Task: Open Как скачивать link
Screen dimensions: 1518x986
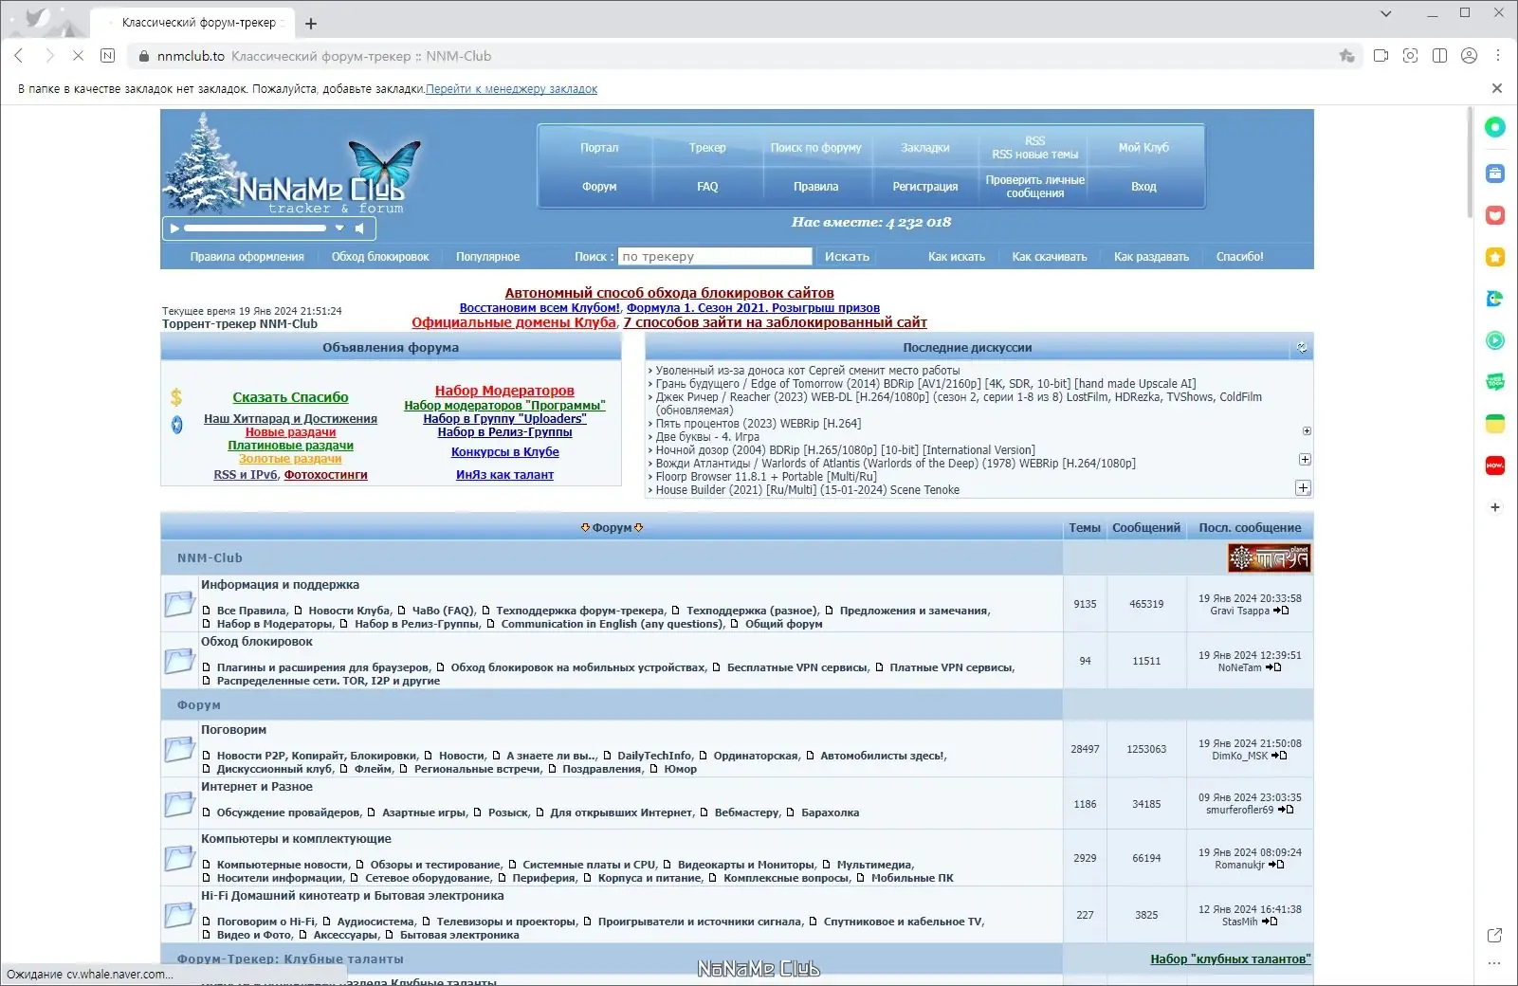Action: [x=1049, y=257]
